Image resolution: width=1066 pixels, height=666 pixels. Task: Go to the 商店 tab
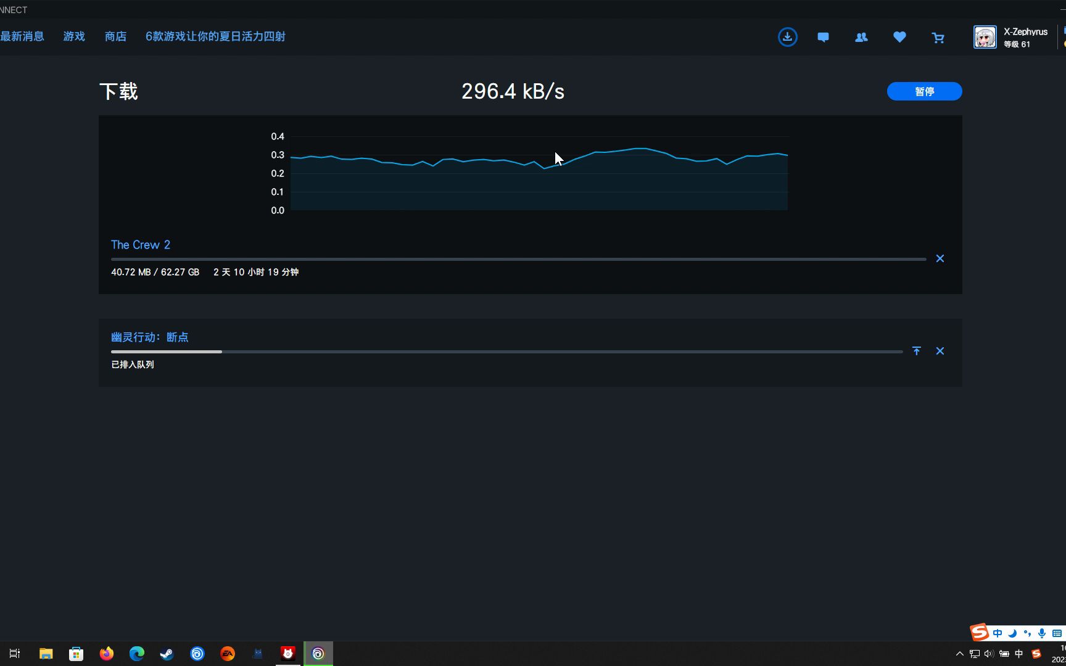tap(115, 36)
